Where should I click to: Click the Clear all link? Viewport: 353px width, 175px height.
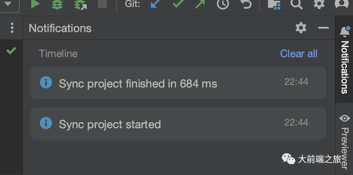(x=299, y=54)
